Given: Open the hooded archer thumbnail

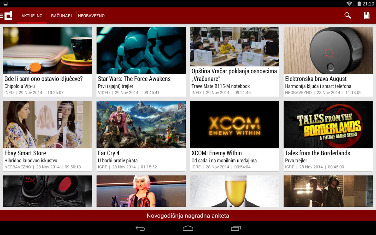Looking at the screenshot, I should pos(328,191).
